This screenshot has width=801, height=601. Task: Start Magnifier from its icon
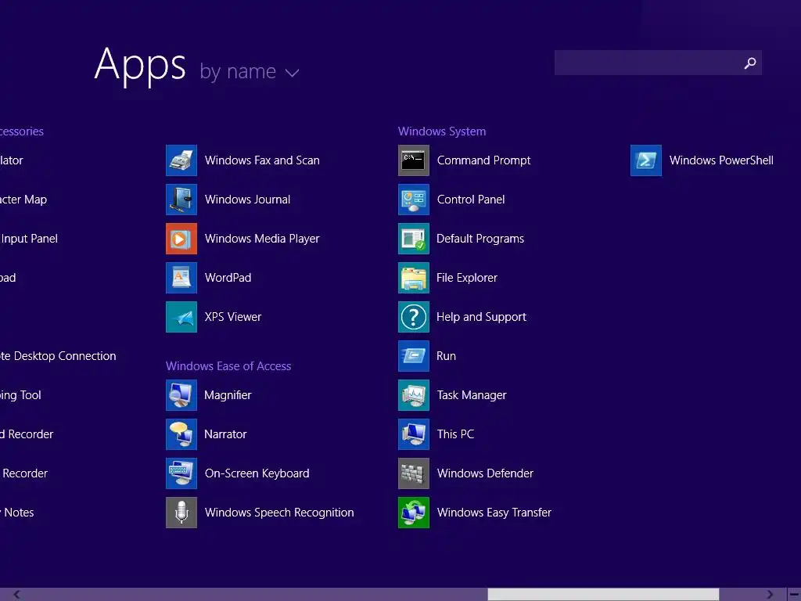pyautogui.click(x=181, y=395)
